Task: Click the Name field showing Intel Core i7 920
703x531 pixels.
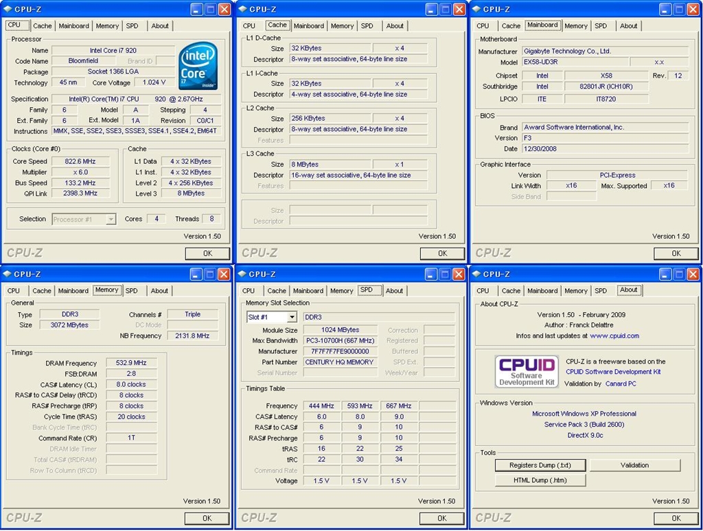Action: (113, 51)
